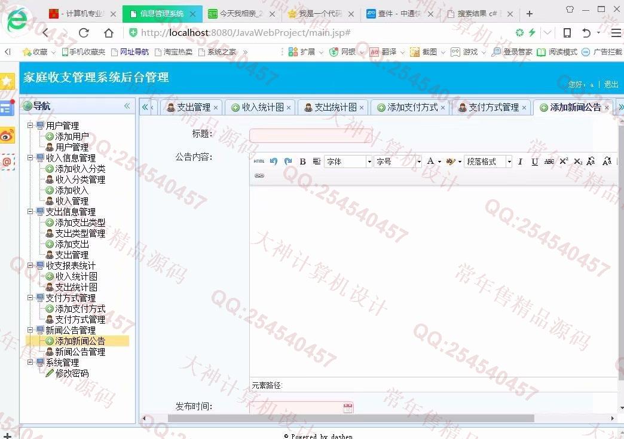
Task: Click the undo icon in editor toolbar
Action: (x=273, y=161)
